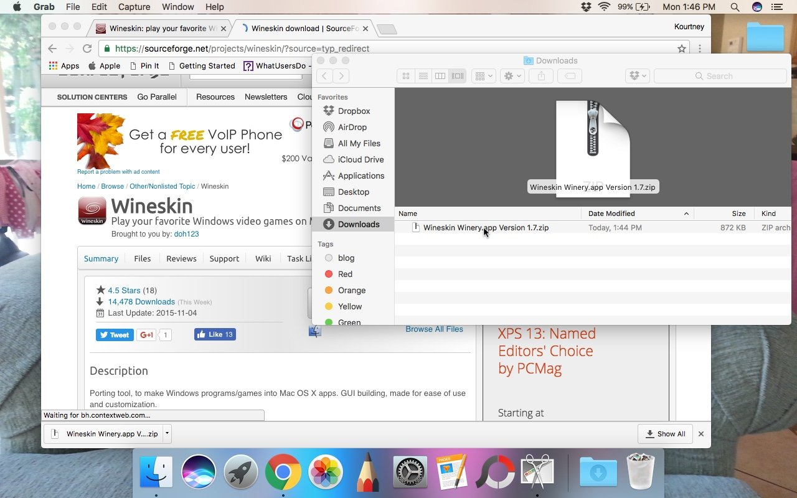This screenshot has width=797, height=498.
Task: Select the Red tag in sidebar
Action: tap(345, 274)
